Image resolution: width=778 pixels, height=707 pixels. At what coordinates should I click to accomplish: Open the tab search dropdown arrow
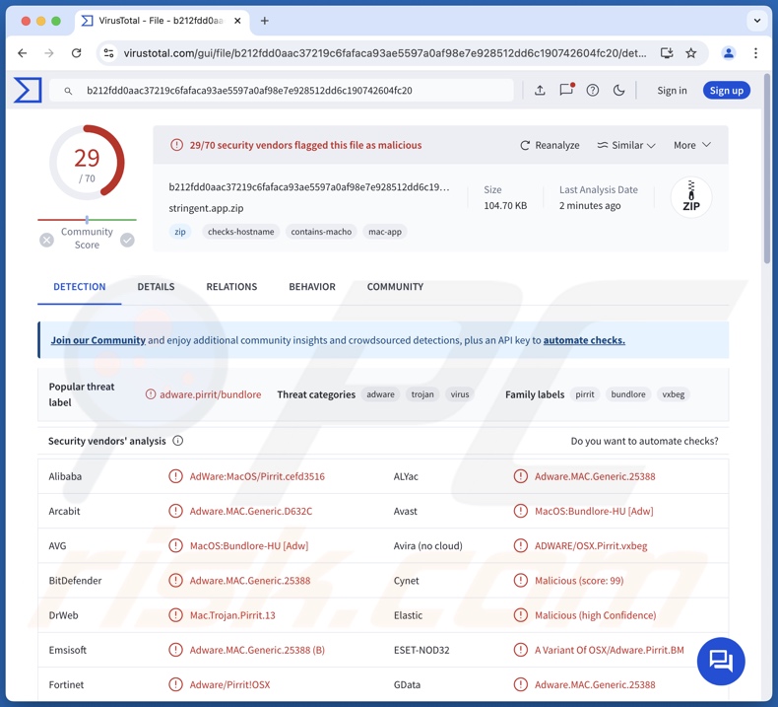click(757, 21)
